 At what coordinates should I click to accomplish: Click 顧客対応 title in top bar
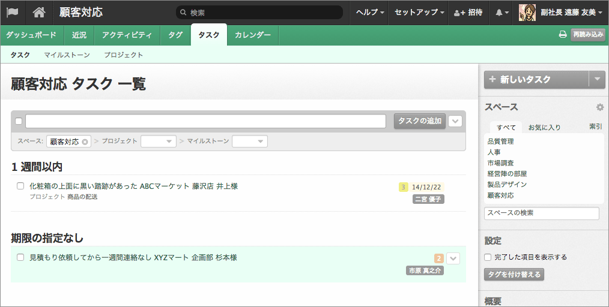pyautogui.click(x=81, y=13)
